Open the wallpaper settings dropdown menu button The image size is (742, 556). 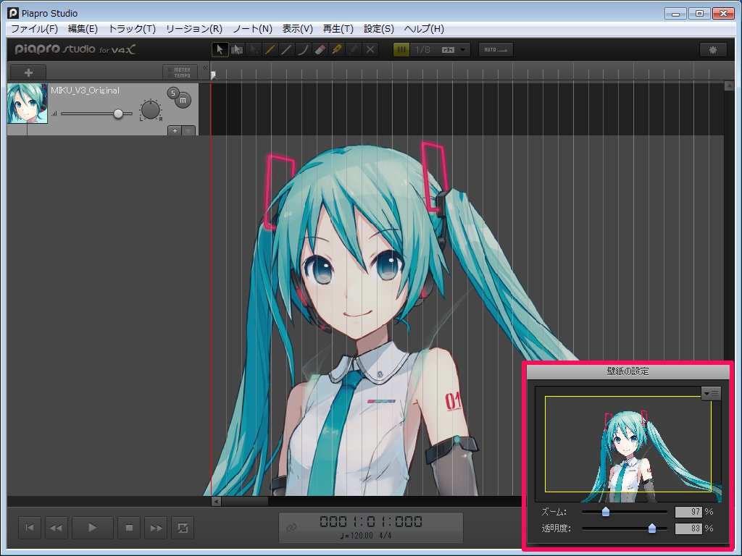[x=711, y=393]
